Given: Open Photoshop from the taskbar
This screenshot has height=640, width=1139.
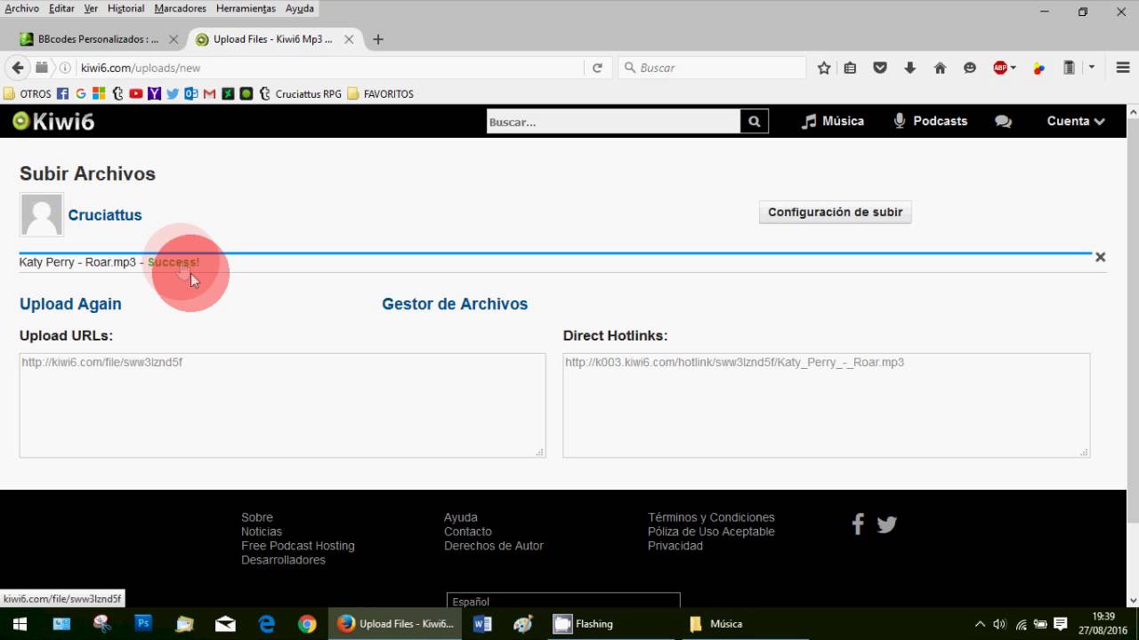Looking at the screenshot, I should (x=143, y=624).
